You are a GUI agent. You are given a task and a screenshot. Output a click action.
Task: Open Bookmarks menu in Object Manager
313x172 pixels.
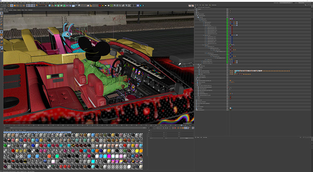(x=214, y=5)
